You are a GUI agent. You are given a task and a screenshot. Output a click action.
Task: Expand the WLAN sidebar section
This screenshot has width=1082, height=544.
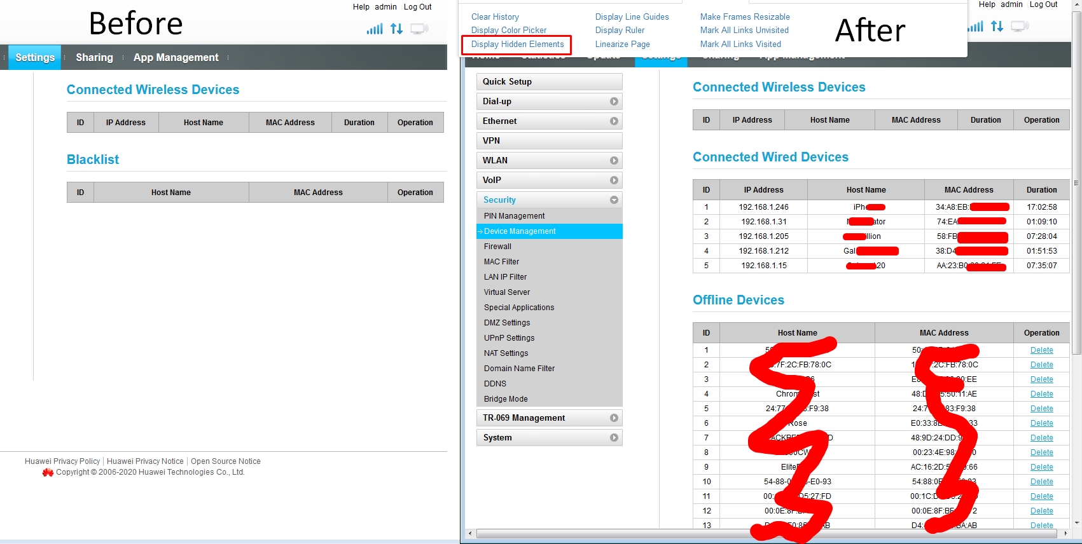click(613, 161)
